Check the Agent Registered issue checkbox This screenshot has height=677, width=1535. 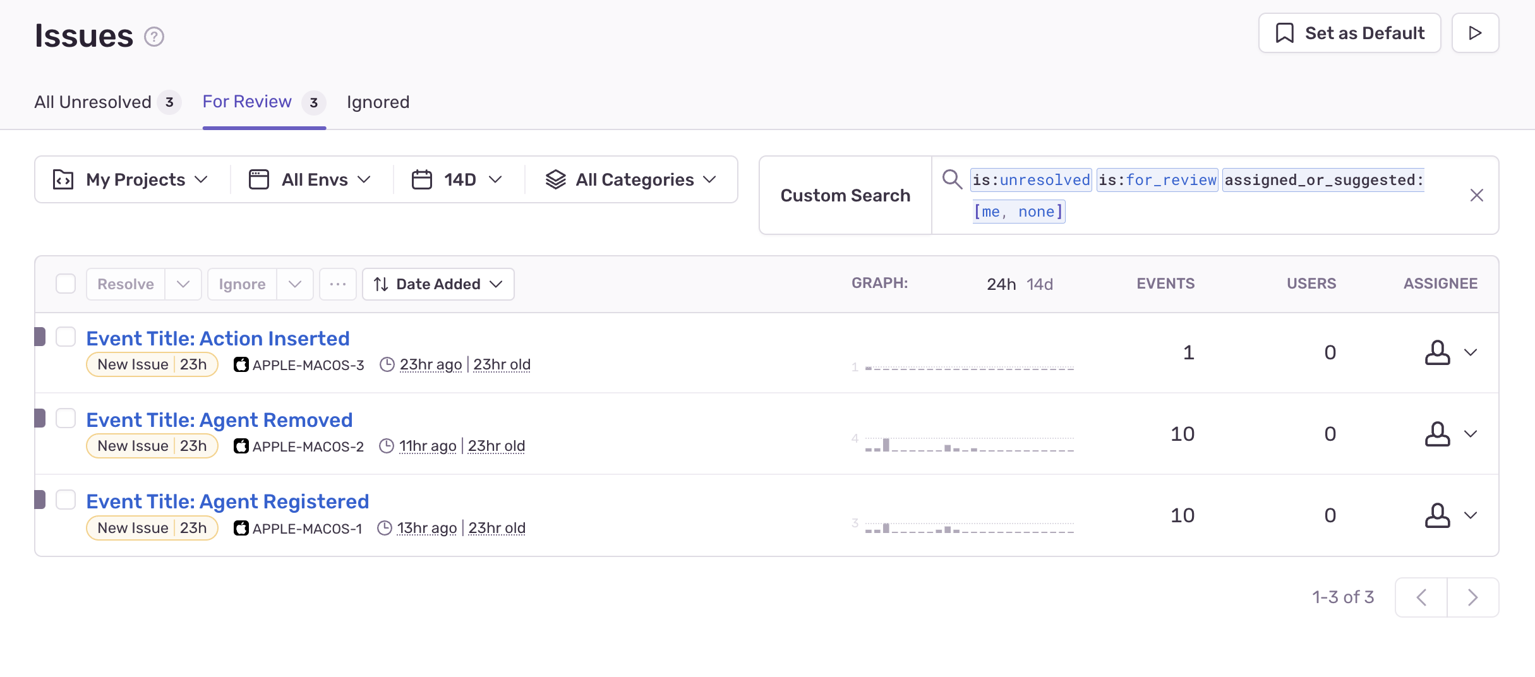66,500
